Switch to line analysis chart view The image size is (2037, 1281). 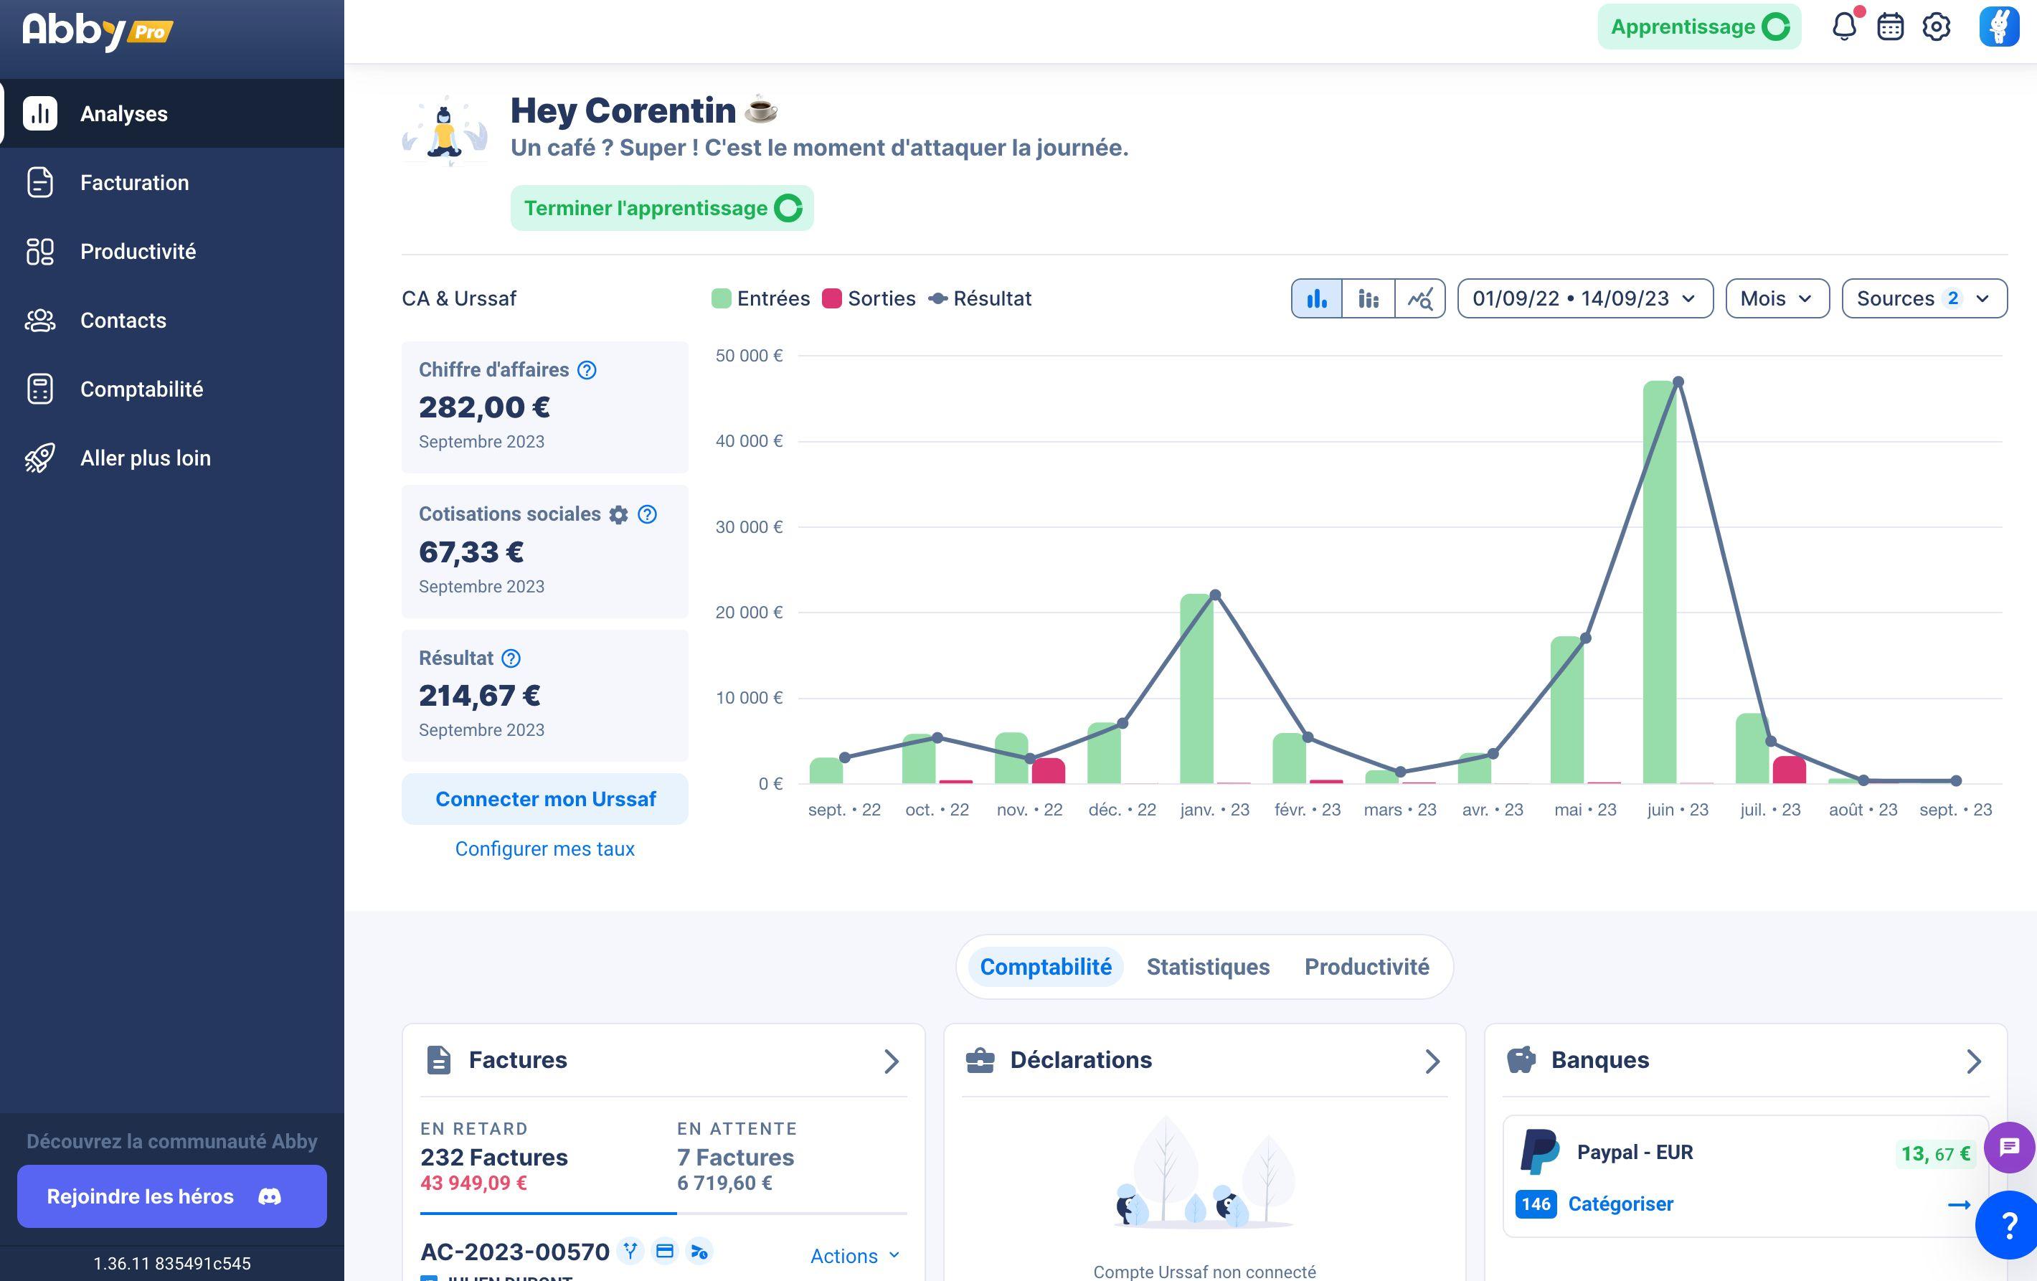coord(1419,298)
